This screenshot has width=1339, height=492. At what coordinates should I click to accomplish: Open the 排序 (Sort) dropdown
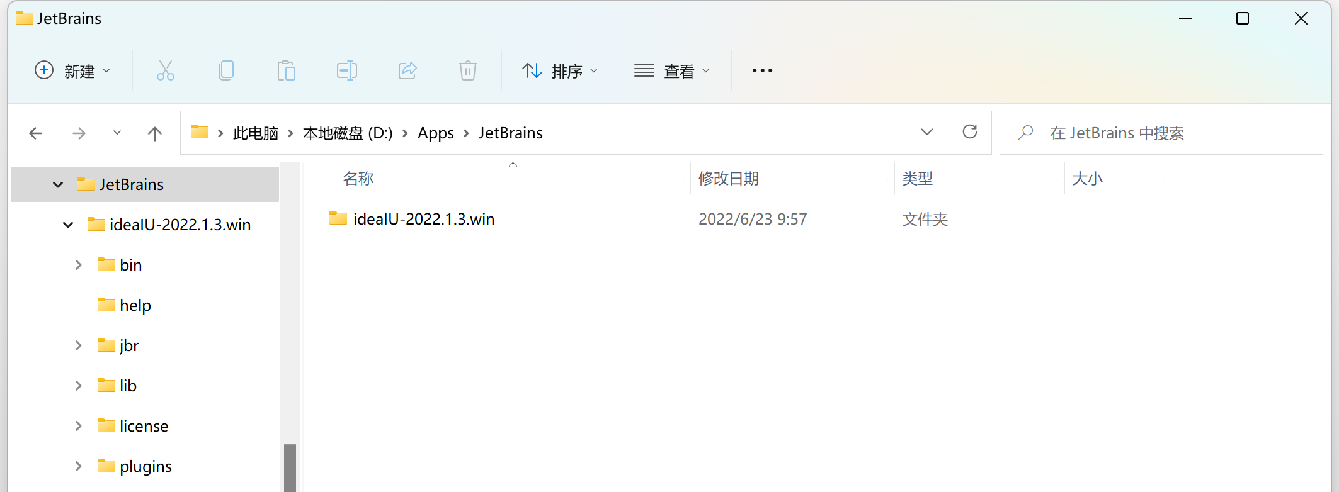click(559, 71)
